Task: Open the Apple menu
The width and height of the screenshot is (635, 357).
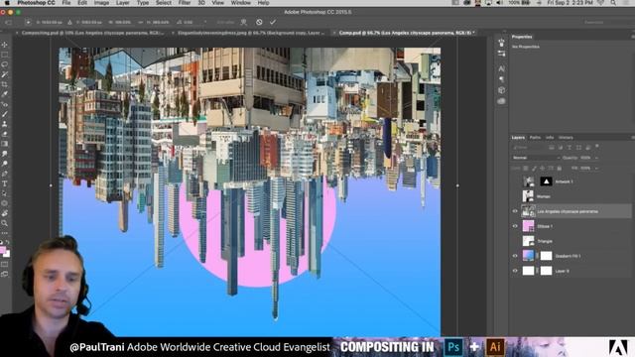Action: 7,3
